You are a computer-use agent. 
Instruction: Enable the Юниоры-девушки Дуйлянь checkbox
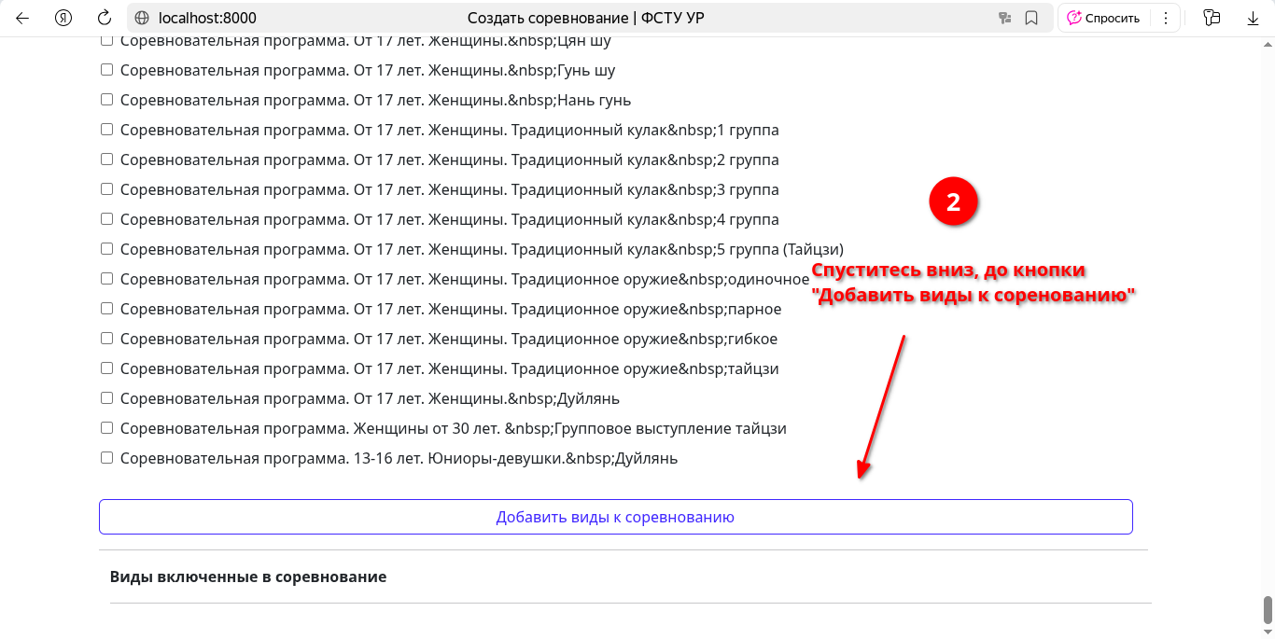pos(106,458)
